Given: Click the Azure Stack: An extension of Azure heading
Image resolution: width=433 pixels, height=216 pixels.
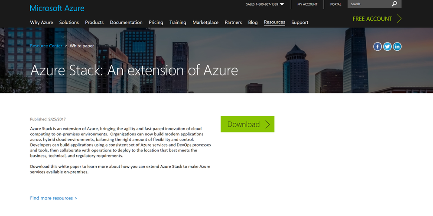Looking at the screenshot, I should (x=134, y=70).
